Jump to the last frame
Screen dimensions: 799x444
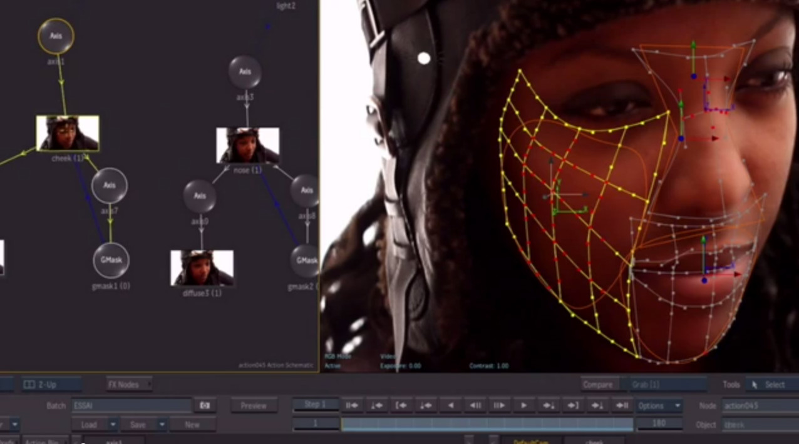tap(621, 405)
